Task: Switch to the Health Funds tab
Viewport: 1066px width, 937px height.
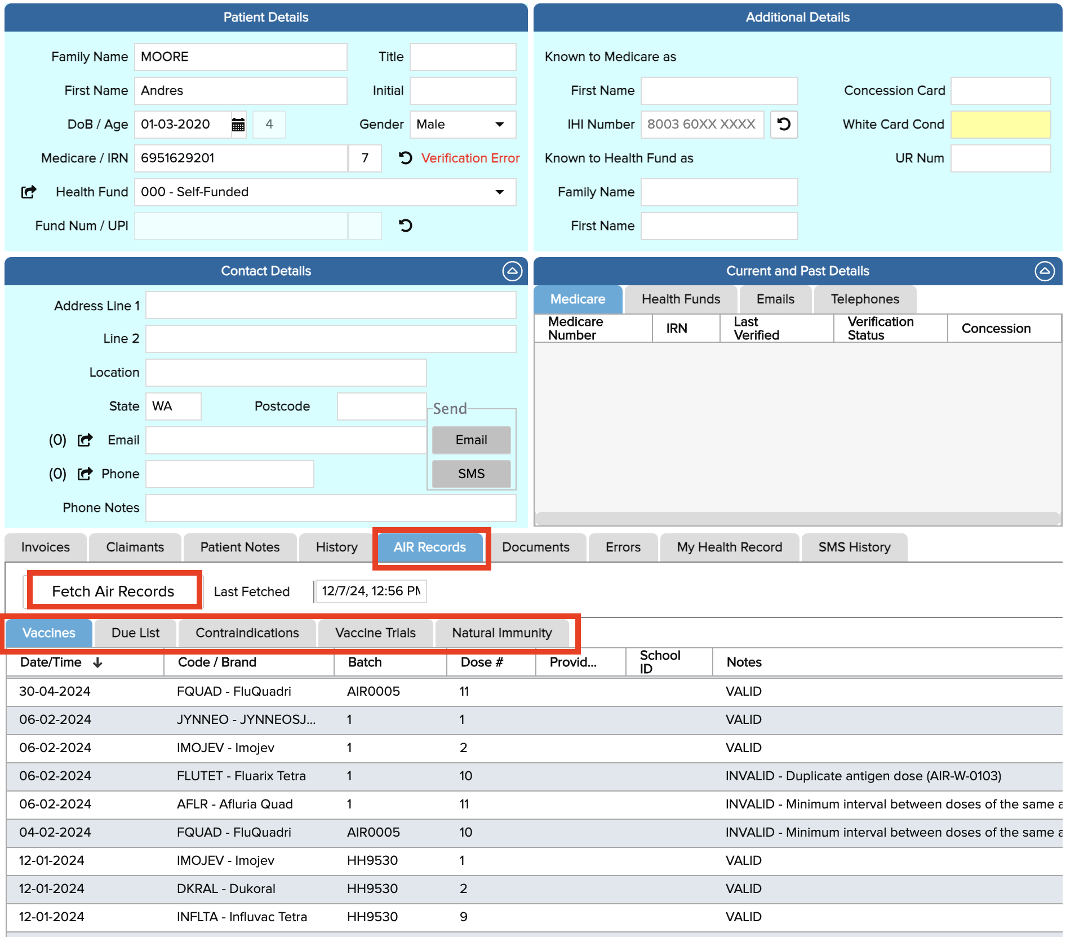Action: click(681, 299)
